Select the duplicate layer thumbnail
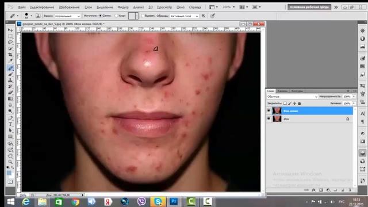Image resolution: width=368 pixels, height=207 pixels. tap(277, 111)
